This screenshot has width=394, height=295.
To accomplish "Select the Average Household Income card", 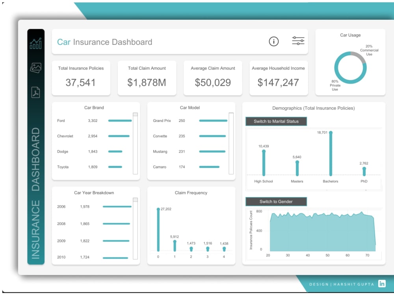I will click(x=278, y=77).
